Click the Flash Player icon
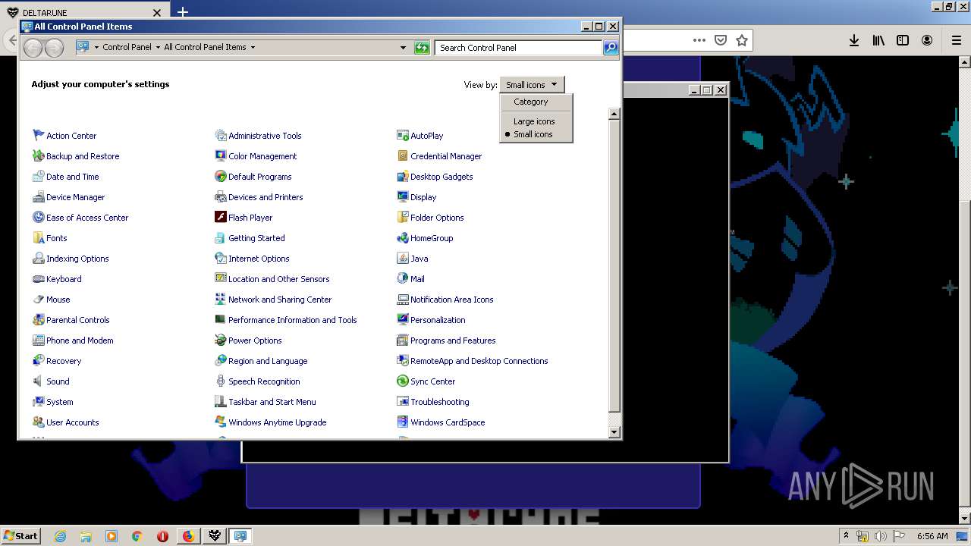This screenshot has width=971, height=546. click(x=221, y=217)
